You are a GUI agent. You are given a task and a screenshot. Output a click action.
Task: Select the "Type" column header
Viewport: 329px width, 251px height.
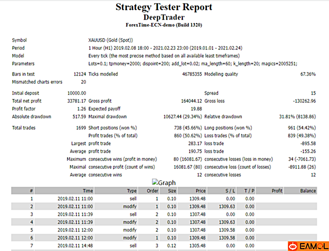116,191
